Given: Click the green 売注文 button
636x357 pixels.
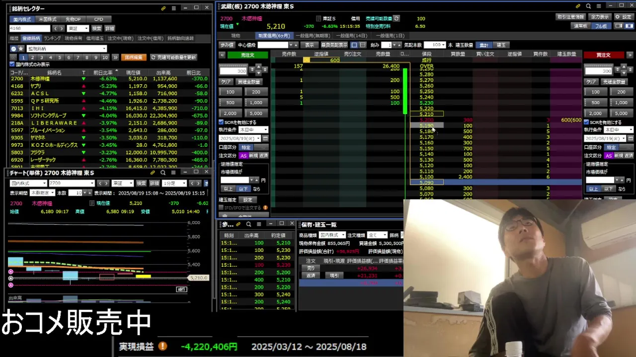Looking at the screenshot, I should (x=247, y=55).
